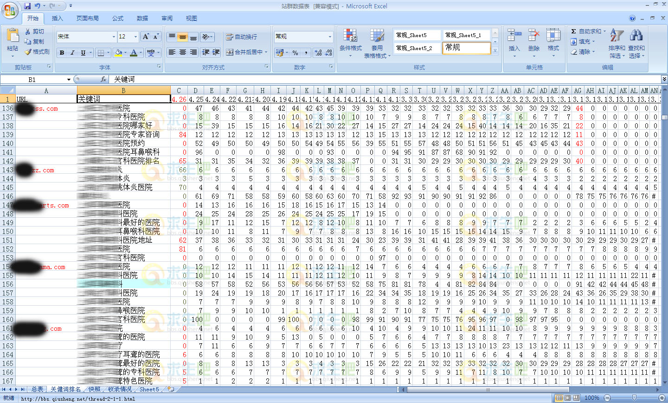
Task: Click the Cut (剪切) button
Action: 35,31
